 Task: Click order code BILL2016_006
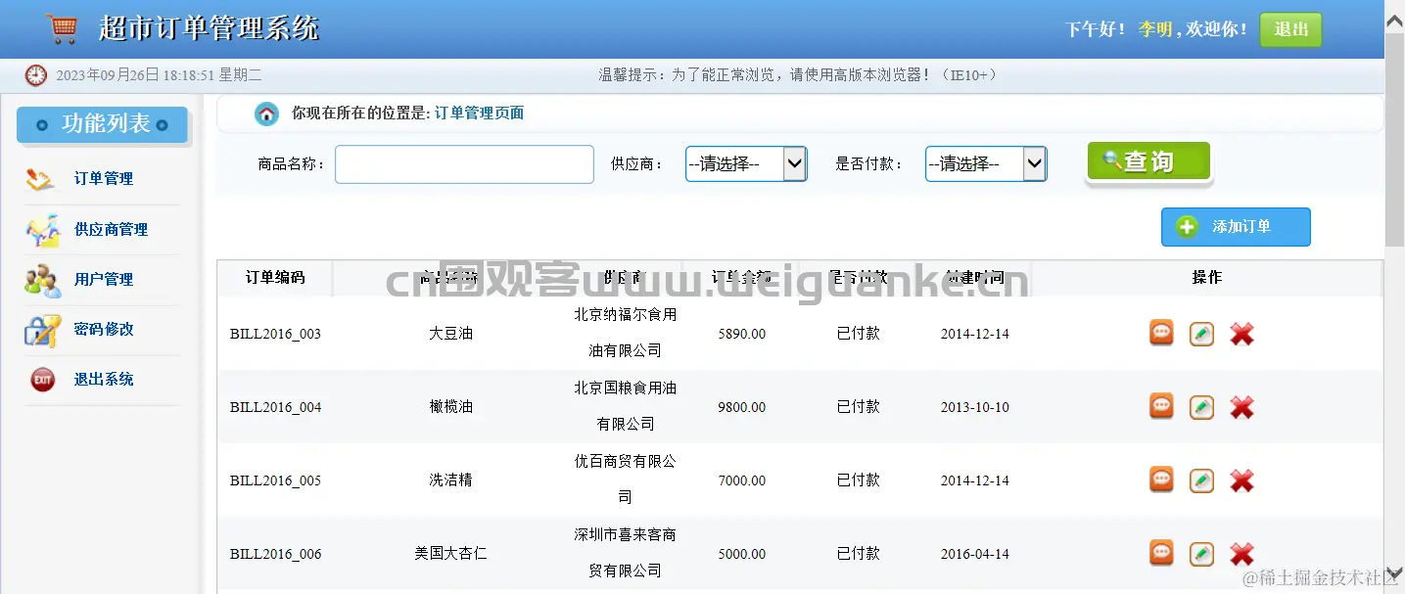(x=275, y=554)
